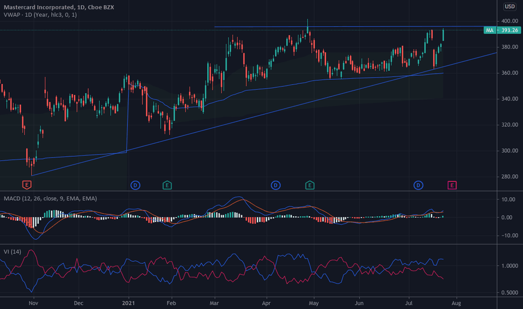
Task: Click the VI 1.0000 scale label
Action: tap(510, 266)
